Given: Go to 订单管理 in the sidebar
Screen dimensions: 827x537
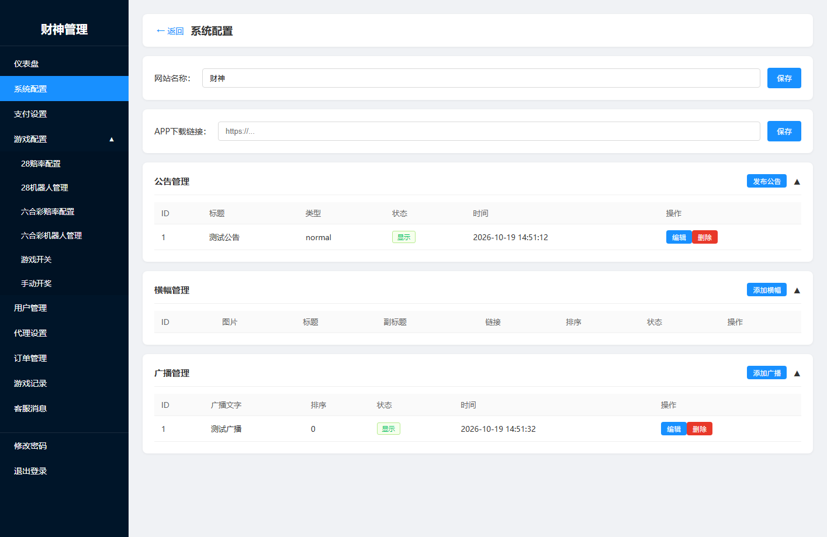Looking at the screenshot, I should tap(64, 358).
